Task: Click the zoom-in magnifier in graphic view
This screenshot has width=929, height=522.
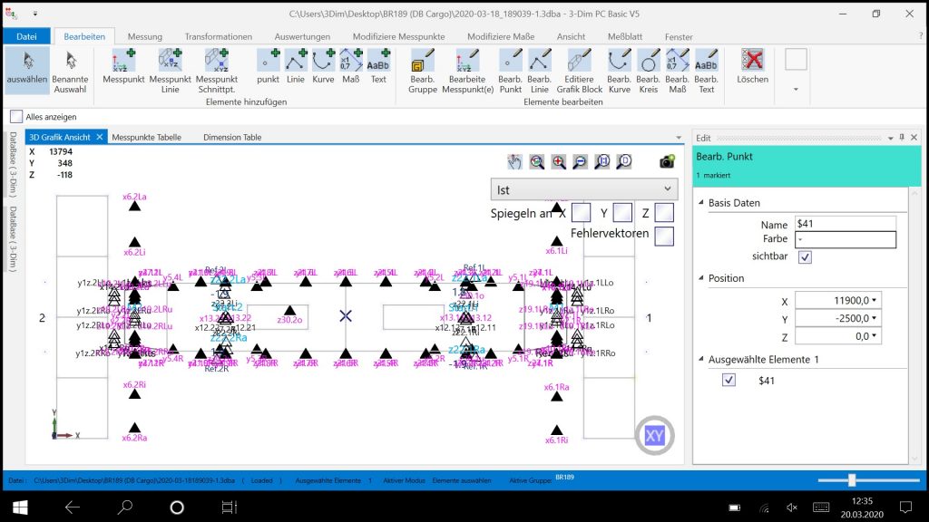Action: pyautogui.click(x=558, y=161)
